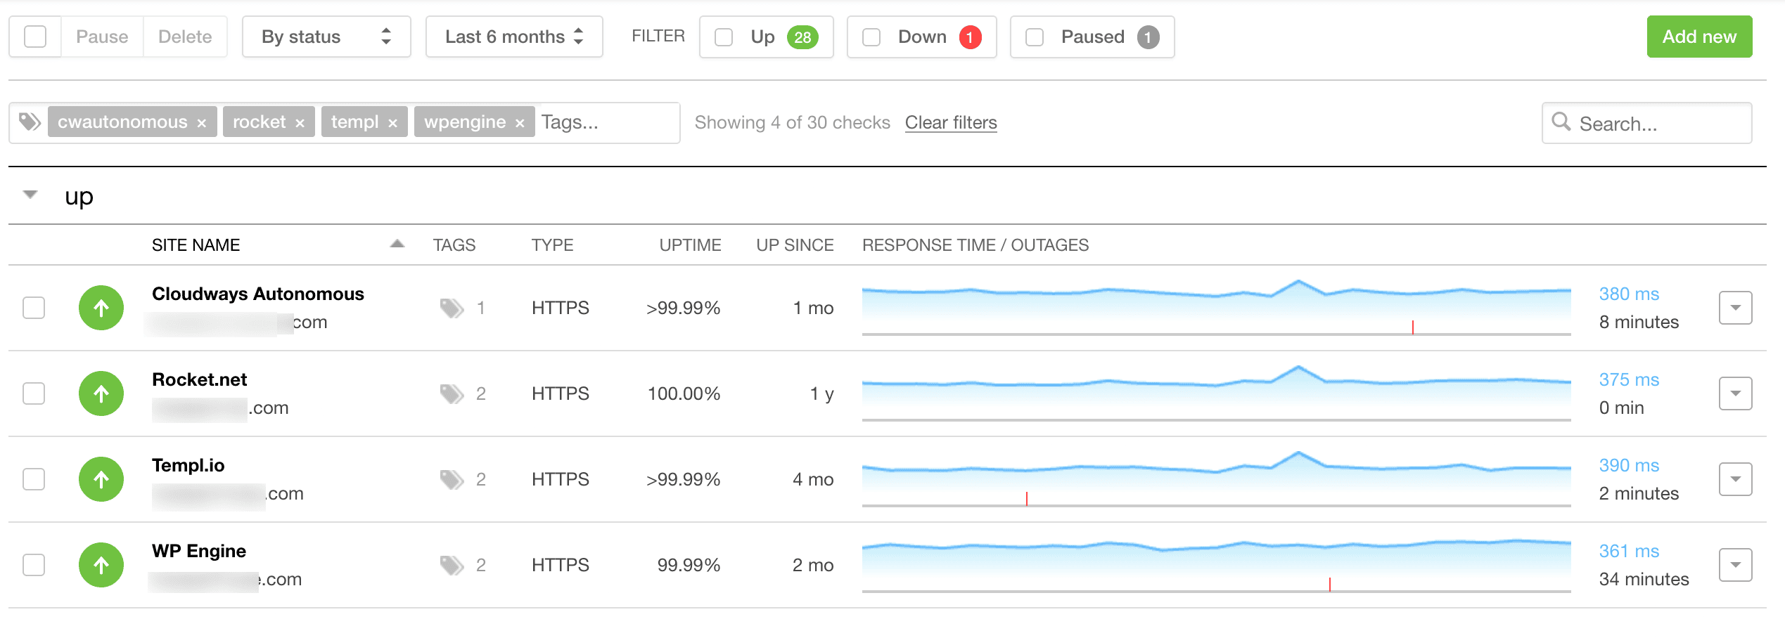Sort by the TYPE column header

tap(553, 245)
